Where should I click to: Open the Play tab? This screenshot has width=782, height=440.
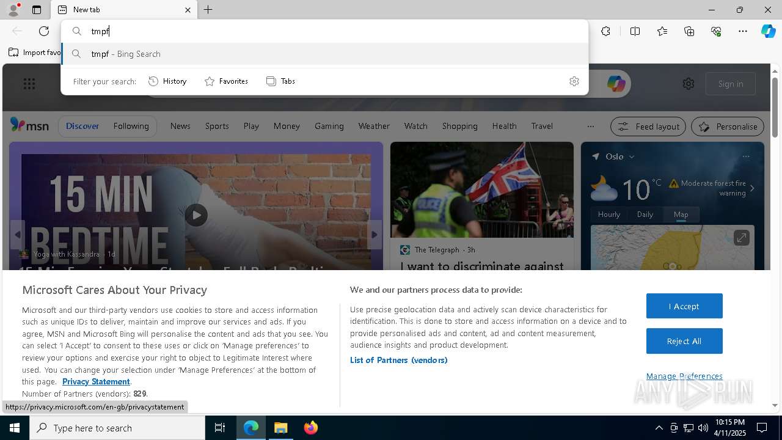tap(251, 126)
